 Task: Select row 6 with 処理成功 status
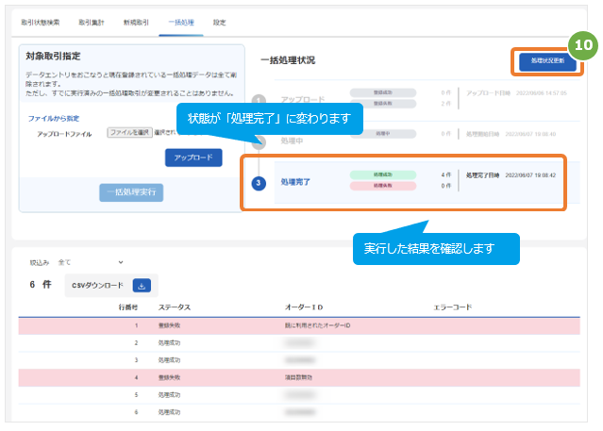[299, 412]
